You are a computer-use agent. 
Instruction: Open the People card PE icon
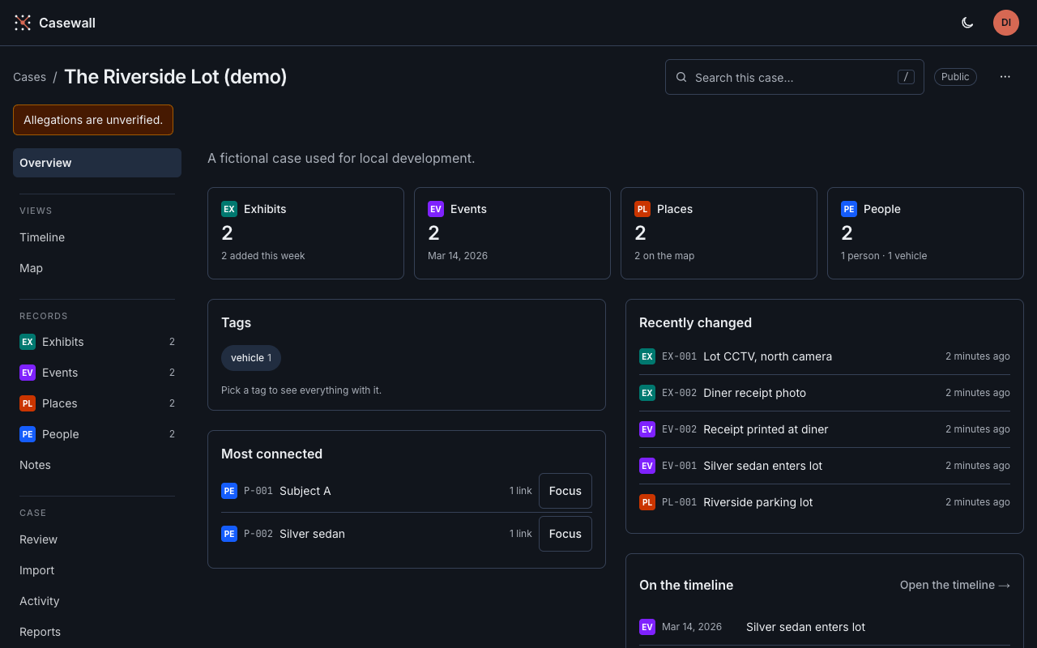pos(849,209)
